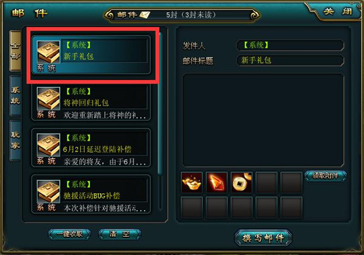Close the mail window with 关闭

click(338, 11)
